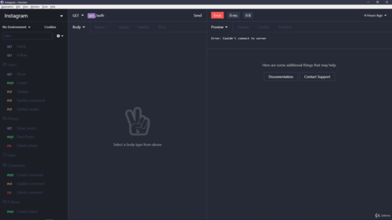Open the GET method dropdown
The height and width of the screenshot is (220, 392).
[x=78, y=15]
